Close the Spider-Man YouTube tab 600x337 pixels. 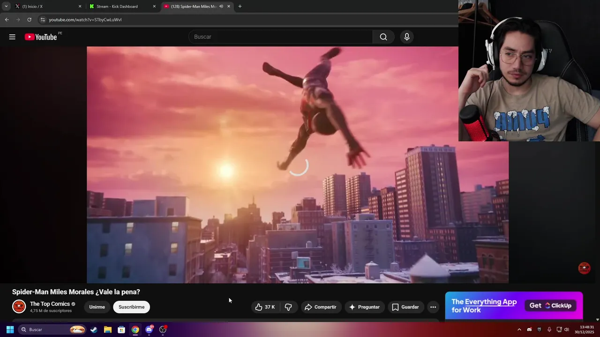[229, 7]
